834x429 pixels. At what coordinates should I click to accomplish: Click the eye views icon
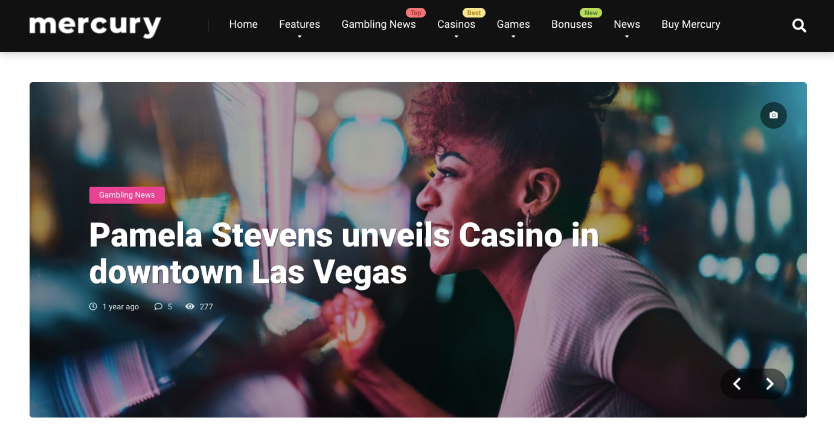[x=190, y=306]
